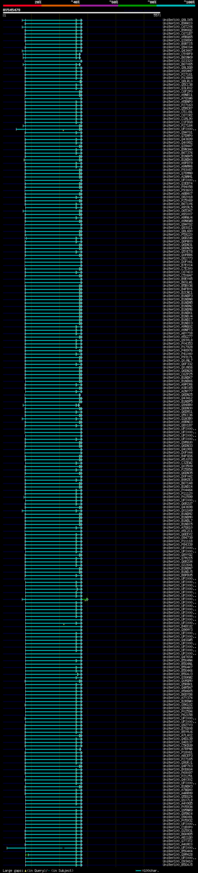198x873 pixels.
Task: Select the UniRef100_P04353 label
Action: 178,344
